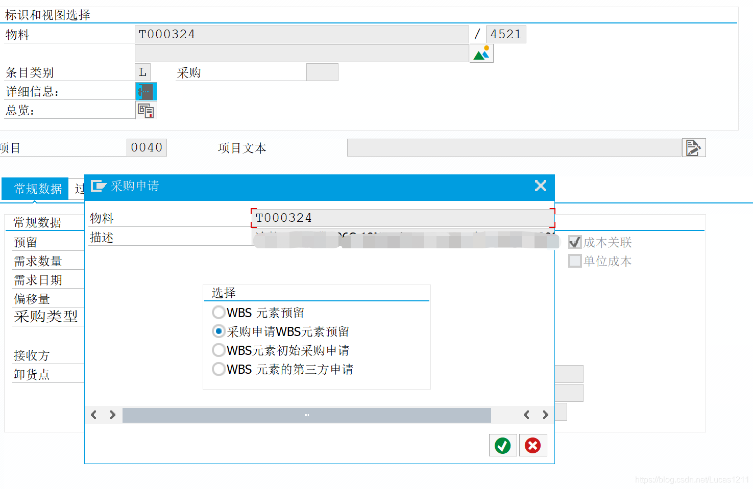Image resolution: width=753 pixels, height=489 pixels.
Task: Click the 预留 label
Action: click(26, 242)
